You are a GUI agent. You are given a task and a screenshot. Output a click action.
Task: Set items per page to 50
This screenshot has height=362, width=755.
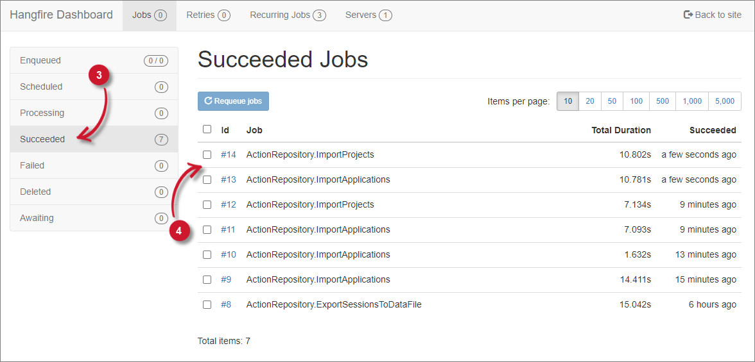pos(612,101)
